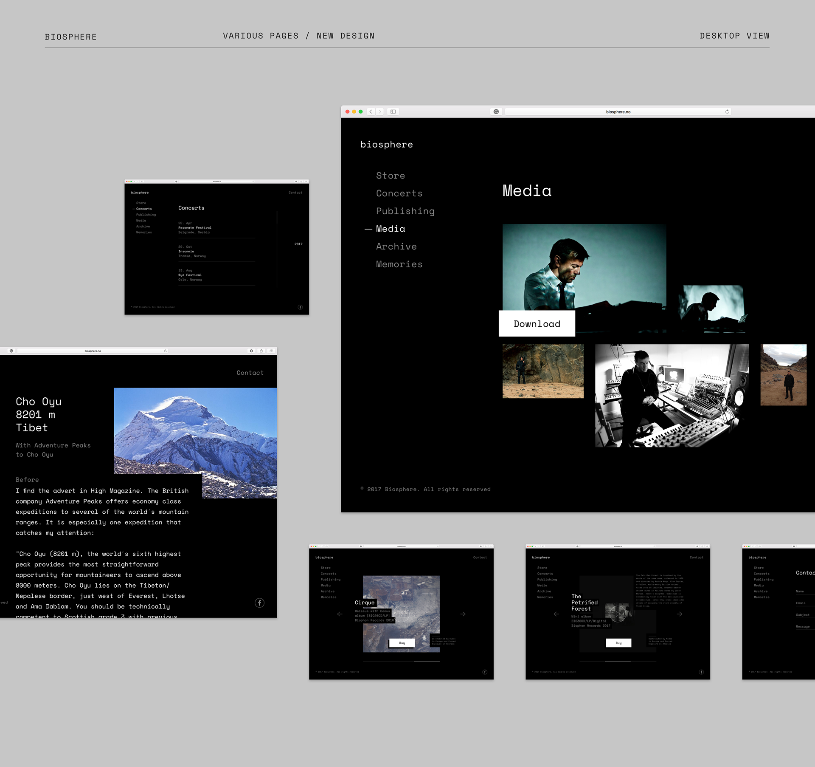Click the biosphere logo in the Concerts window
This screenshot has height=767, width=815.
tap(140, 192)
